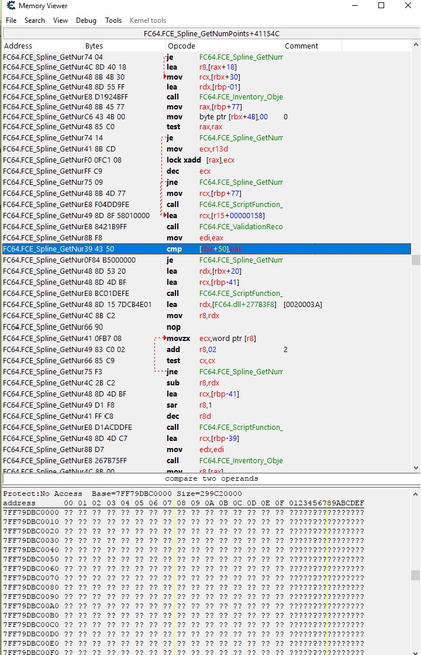Open the Kernel tools menu

[x=148, y=20]
